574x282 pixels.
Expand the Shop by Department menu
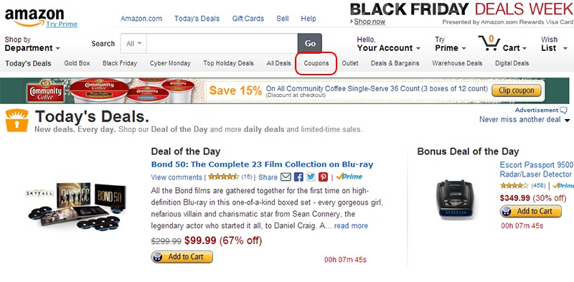tap(32, 44)
